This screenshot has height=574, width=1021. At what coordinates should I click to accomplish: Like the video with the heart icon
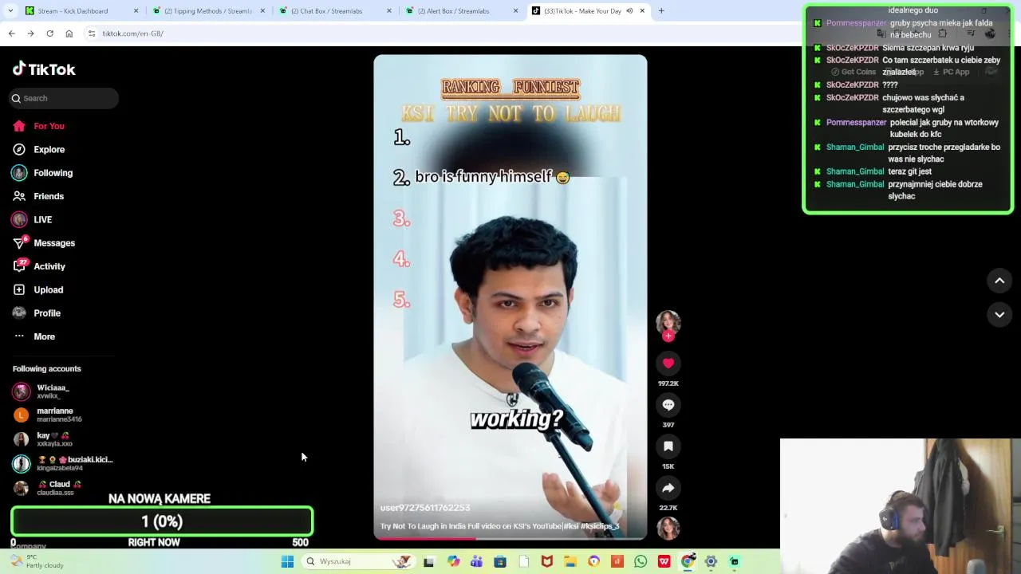(668, 364)
